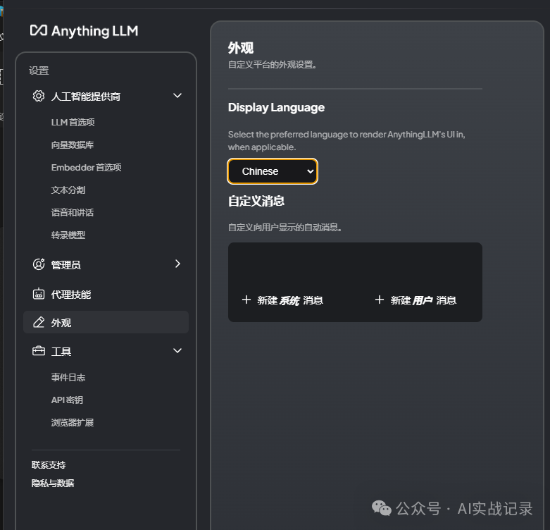
Task: Collapse the 人工智能提供商 section chevron
Action: click(x=177, y=95)
